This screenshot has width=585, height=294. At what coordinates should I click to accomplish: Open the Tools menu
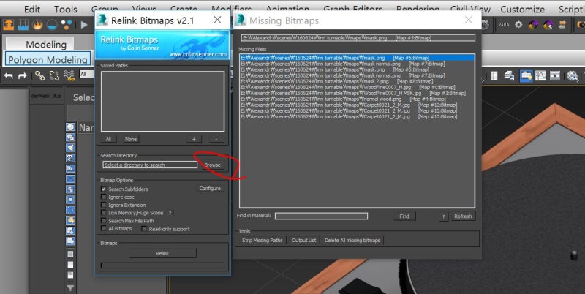(x=66, y=9)
